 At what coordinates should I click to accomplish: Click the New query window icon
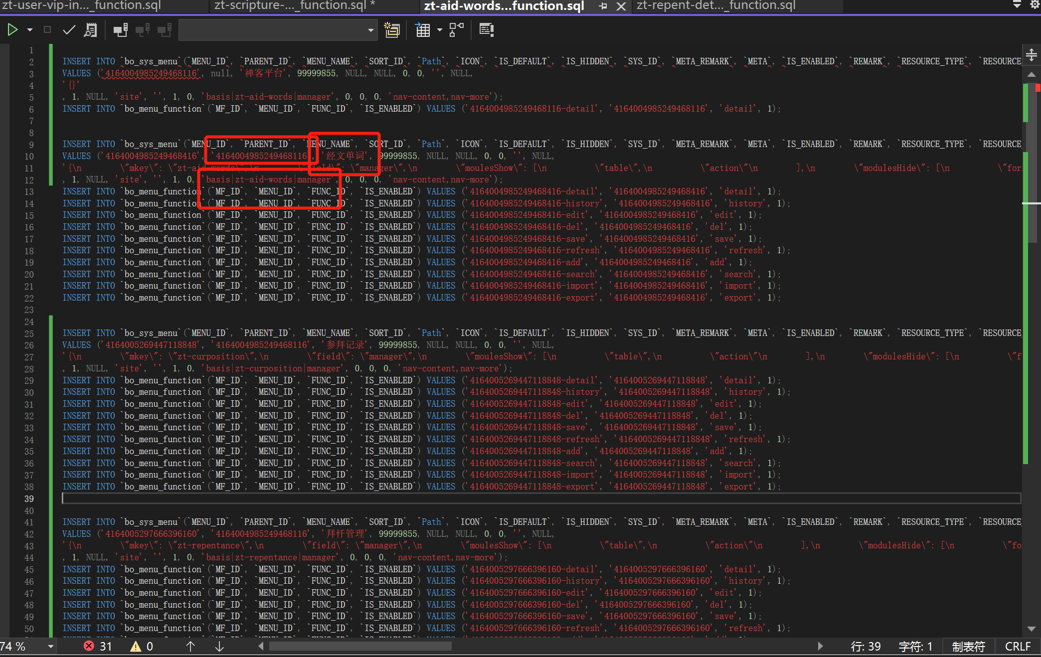pos(392,30)
